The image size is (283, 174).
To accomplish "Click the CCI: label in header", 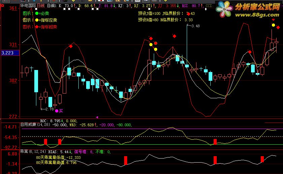I will [209, 6].
